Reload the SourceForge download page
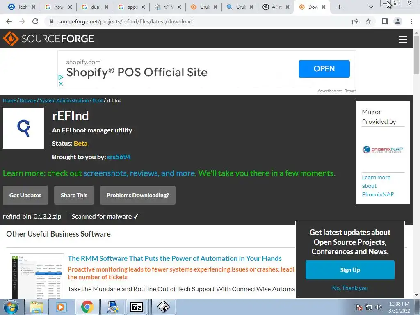420x315 pixels. (35, 21)
